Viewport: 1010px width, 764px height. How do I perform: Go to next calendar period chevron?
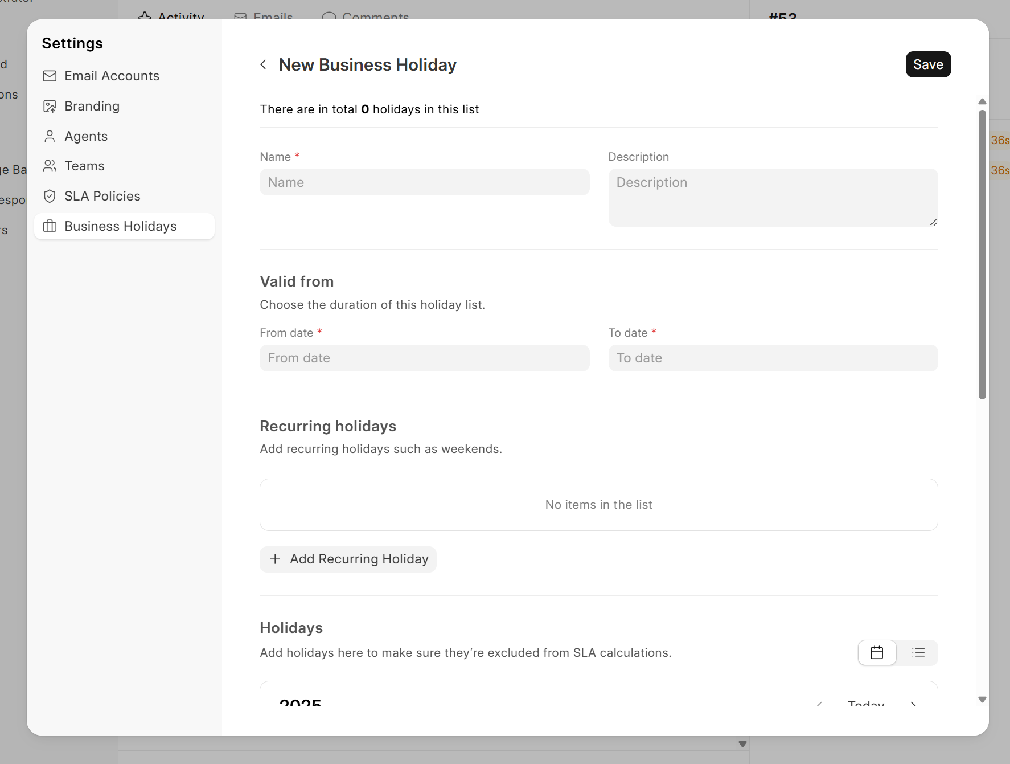913,704
